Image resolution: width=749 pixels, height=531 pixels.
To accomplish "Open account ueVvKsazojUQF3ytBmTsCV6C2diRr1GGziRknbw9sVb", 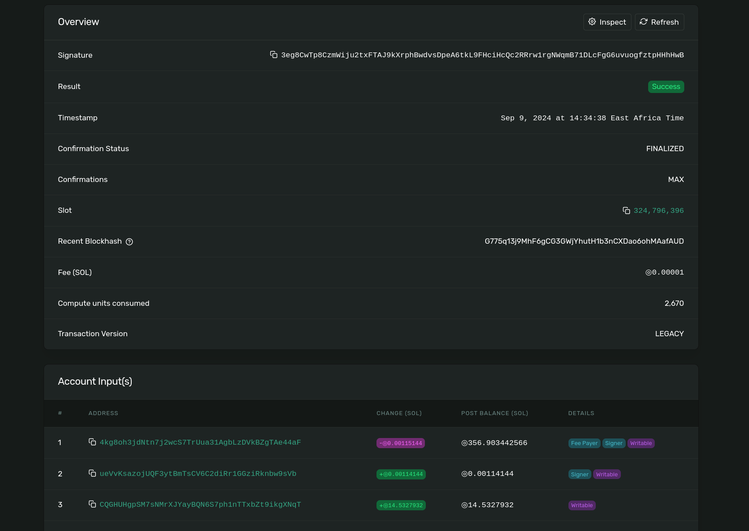I will (x=198, y=474).
